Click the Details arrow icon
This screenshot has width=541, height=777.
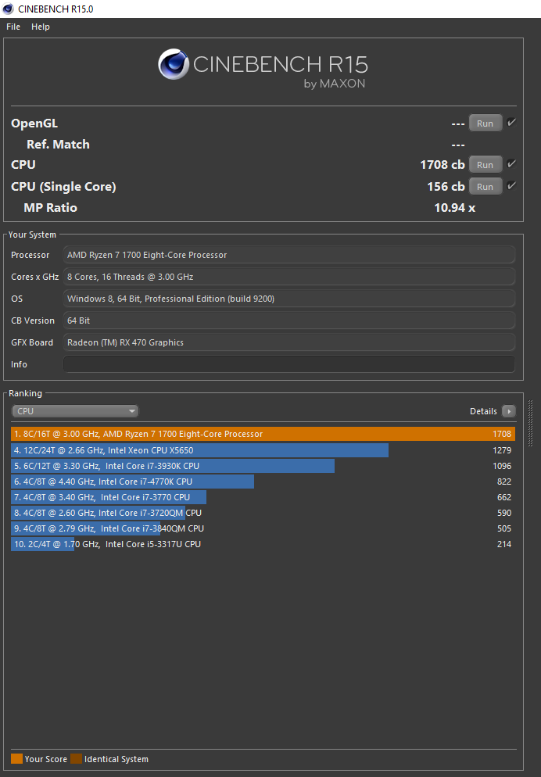pyautogui.click(x=509, y=411)
